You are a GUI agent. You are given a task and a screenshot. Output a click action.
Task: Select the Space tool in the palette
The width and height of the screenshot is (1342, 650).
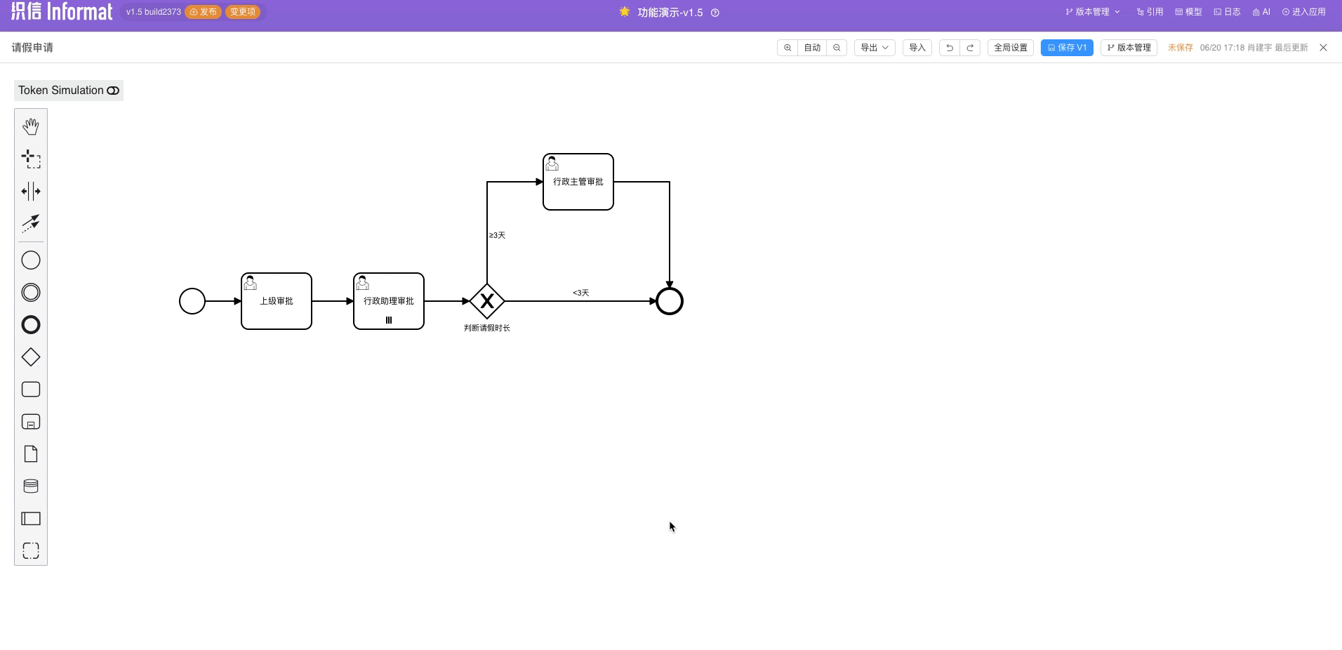(x=30, y=190)
